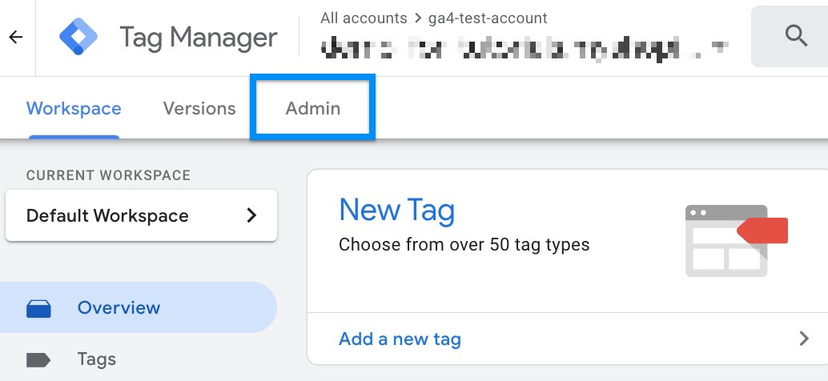
Task: Expand the Default Workspace selector
Action: 141,215
